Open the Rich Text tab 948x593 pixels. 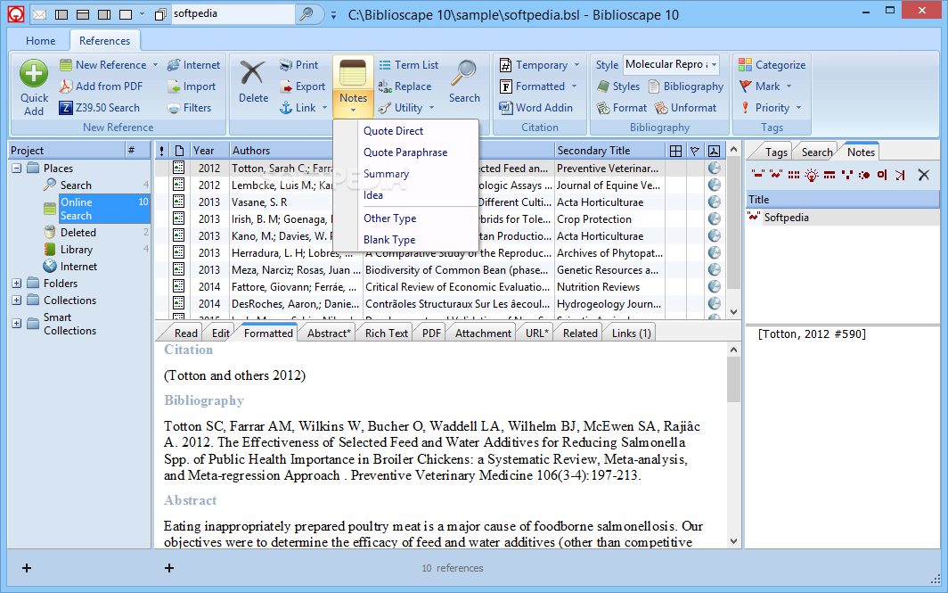pyautogui.click(x=387, y=333)
